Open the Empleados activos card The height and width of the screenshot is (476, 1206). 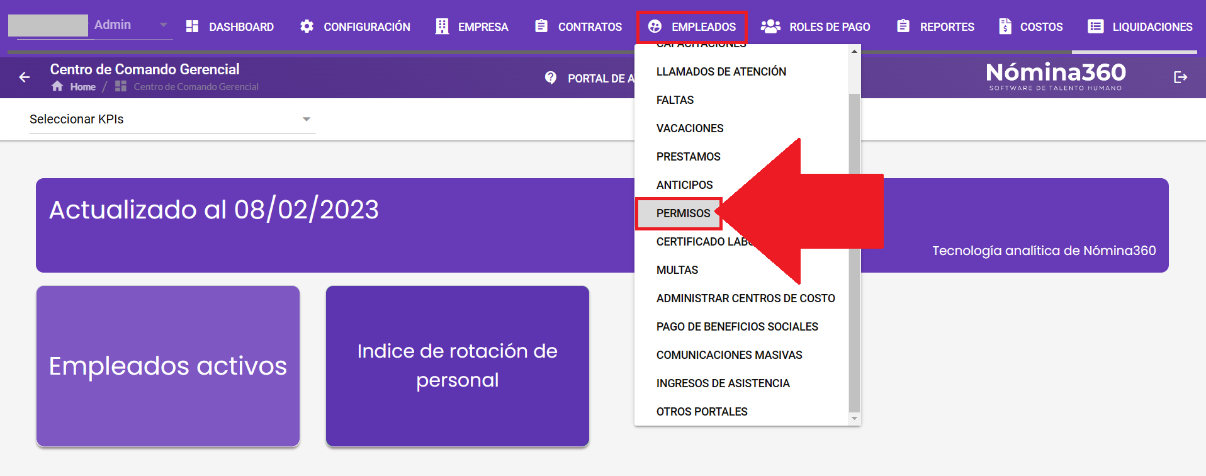[x=168, y=366]
